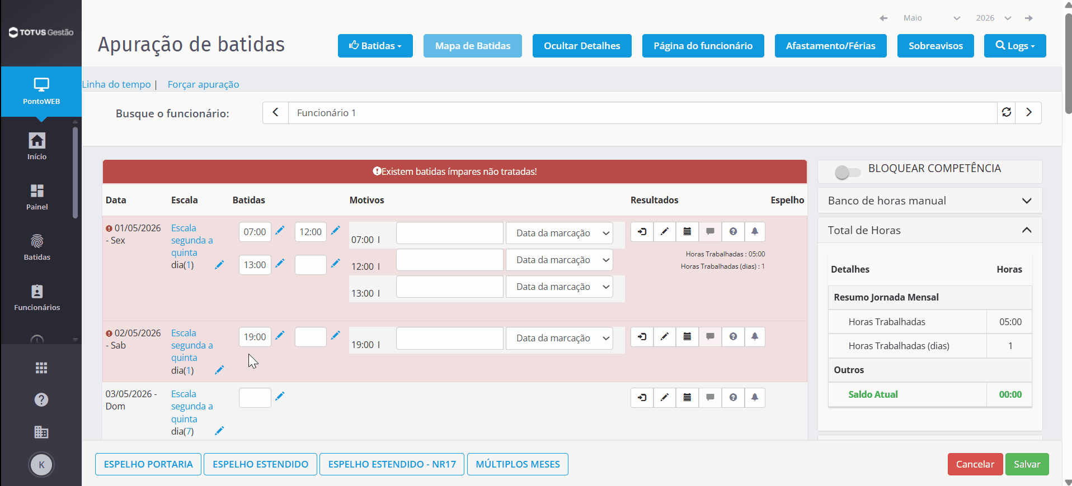Click Salvar button
1072x486 pixels.
1027,464
